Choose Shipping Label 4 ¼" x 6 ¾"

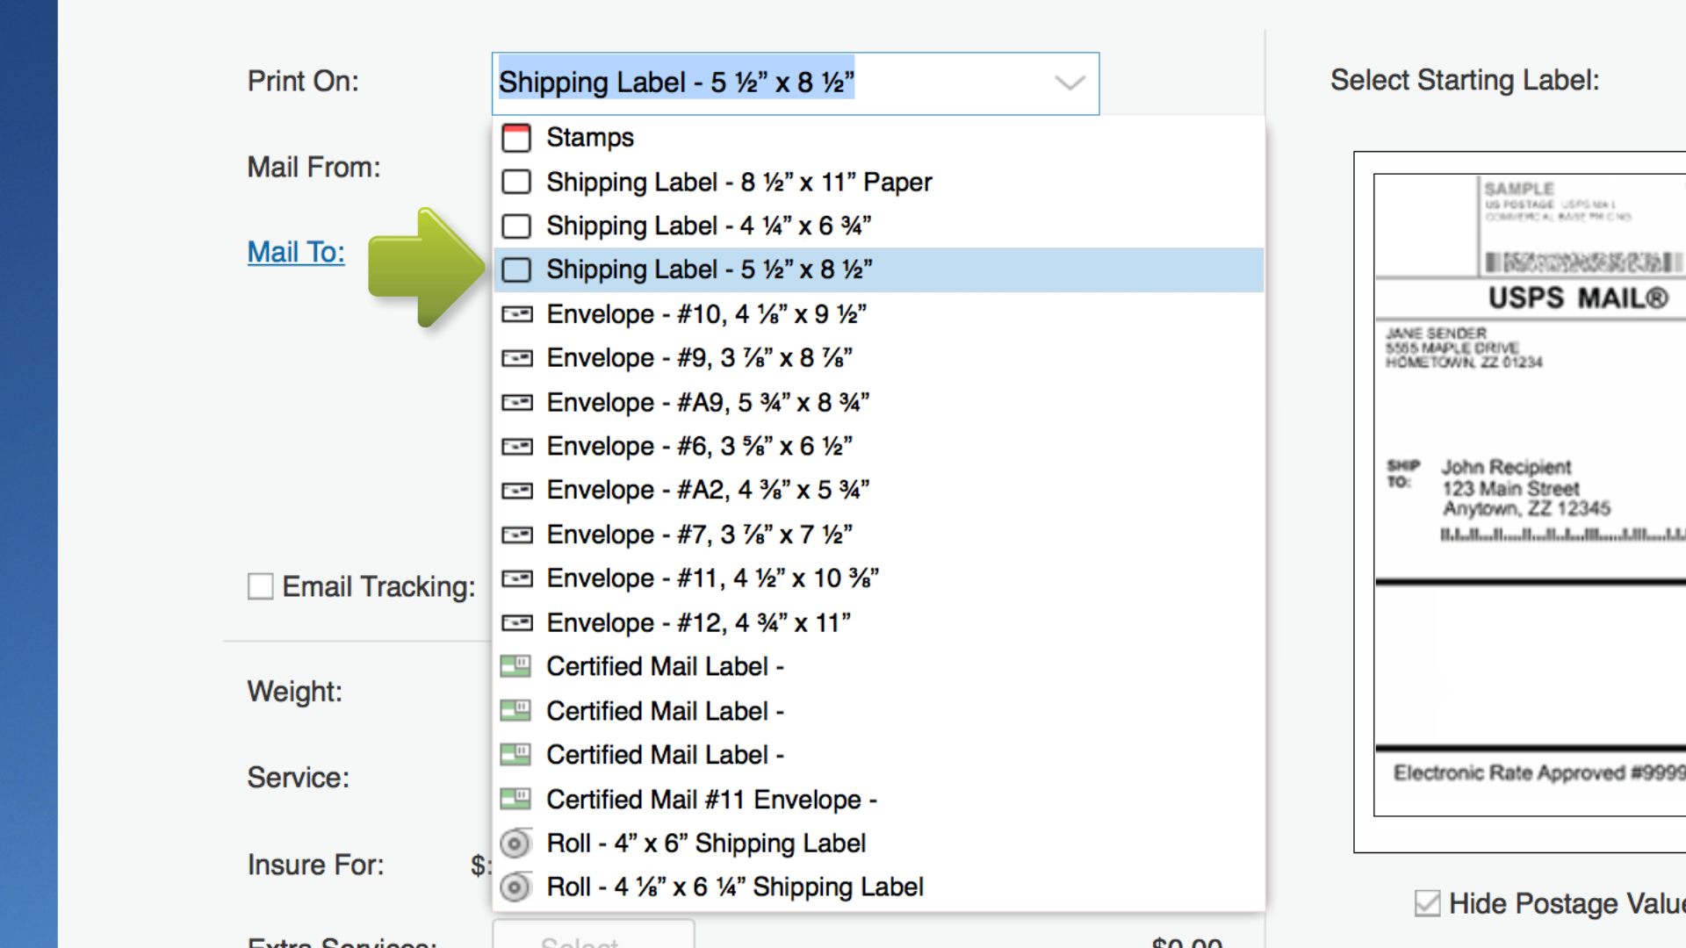point(707,226)
